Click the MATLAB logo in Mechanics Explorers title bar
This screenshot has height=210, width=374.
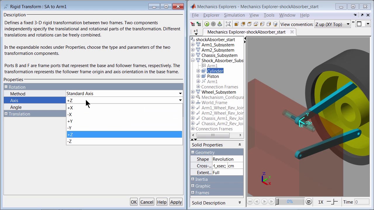pos(193,6)
